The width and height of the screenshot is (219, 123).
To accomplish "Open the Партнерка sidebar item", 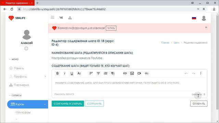I will 21,85.
